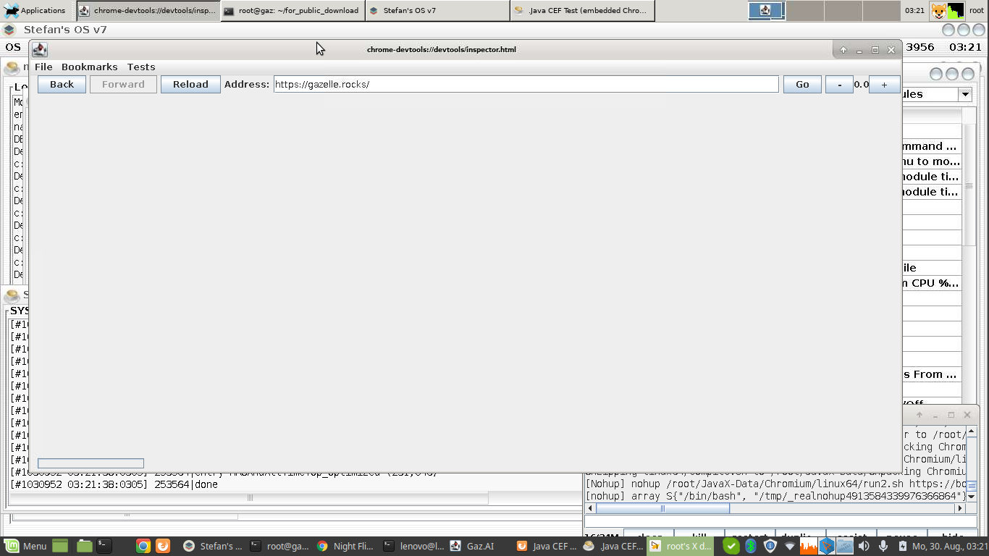This screenshot has height=556, width=989.
Task: Click the Back navigation button
Action: [x=62, y=85]
